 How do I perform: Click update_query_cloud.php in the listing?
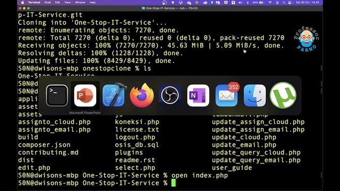(256, 152)
